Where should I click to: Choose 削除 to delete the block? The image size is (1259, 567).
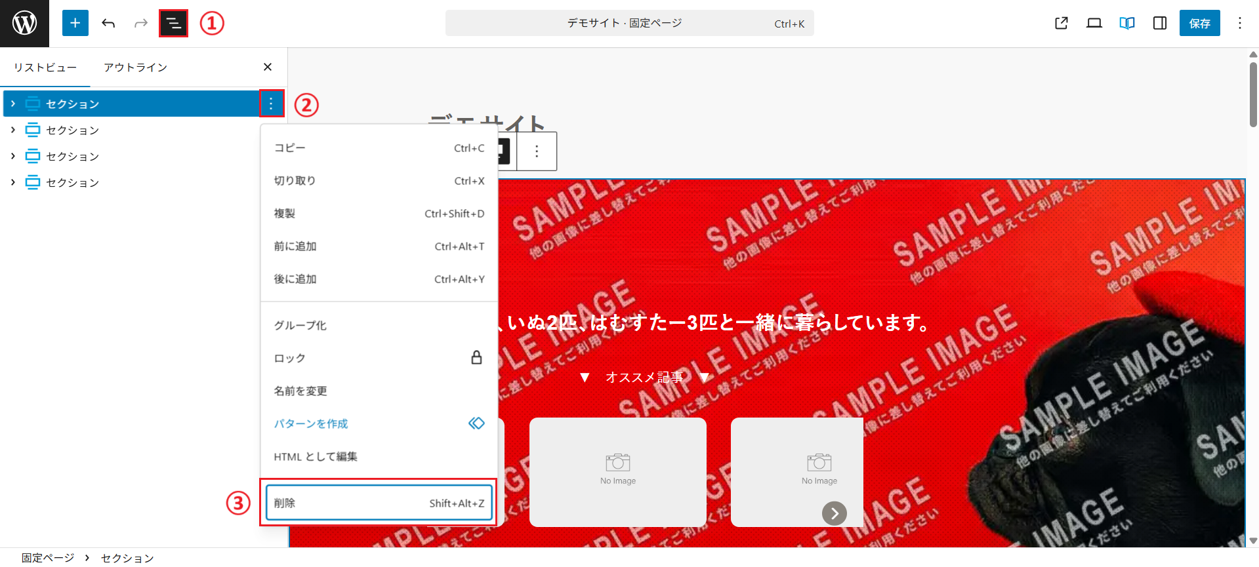379,503
